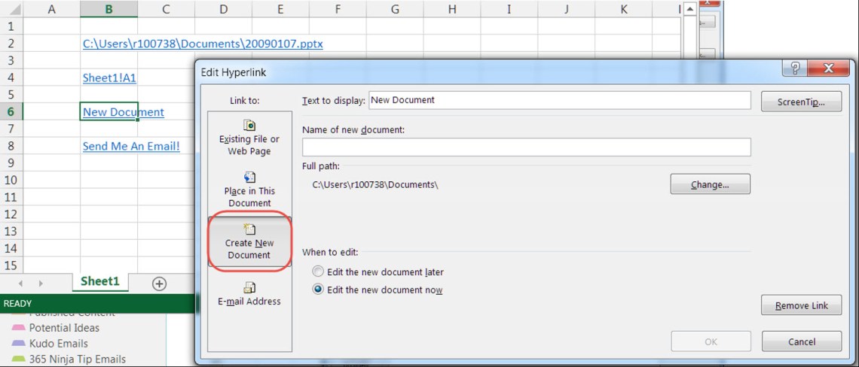The height and width of the screenshot is (367, 859).
Task: Switch to Sheet1 tab
Action: 100,282
